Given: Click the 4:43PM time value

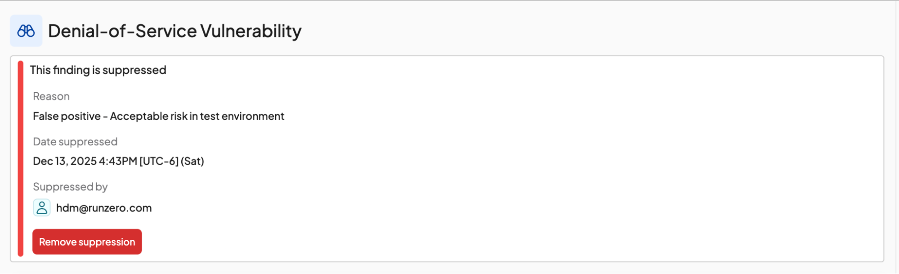Looking at the screenshot, I should click(x=118, y=161).
